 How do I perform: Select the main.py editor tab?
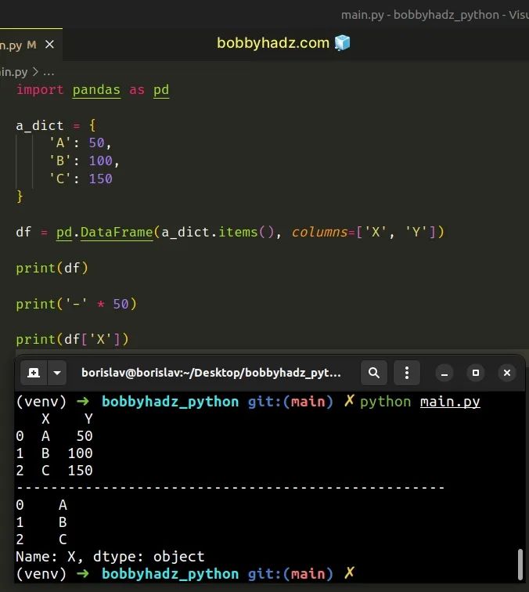coord(31,45)
